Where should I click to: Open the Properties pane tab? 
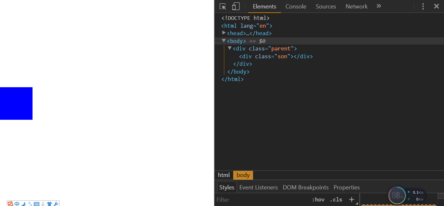tap(347, 187)
